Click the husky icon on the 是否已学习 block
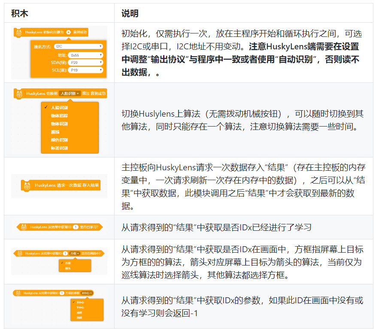379x329 pixels. tap(24, 227)
